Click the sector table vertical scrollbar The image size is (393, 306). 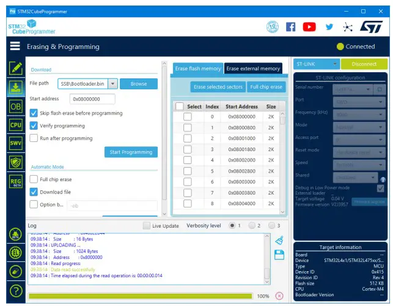(282, 162)
